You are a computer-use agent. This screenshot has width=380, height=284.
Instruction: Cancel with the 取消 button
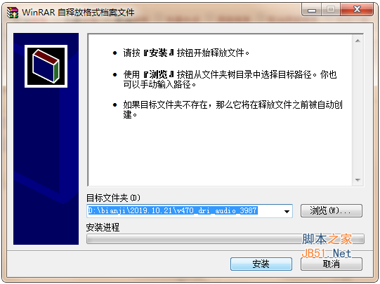(x=332, y=264)
